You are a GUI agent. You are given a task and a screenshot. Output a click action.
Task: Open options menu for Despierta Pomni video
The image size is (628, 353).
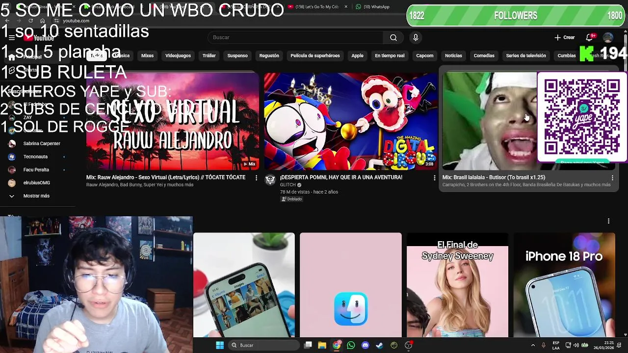tap(434, 177)
